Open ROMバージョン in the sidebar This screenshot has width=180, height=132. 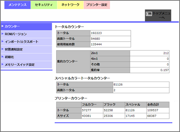tap(26, 34)
